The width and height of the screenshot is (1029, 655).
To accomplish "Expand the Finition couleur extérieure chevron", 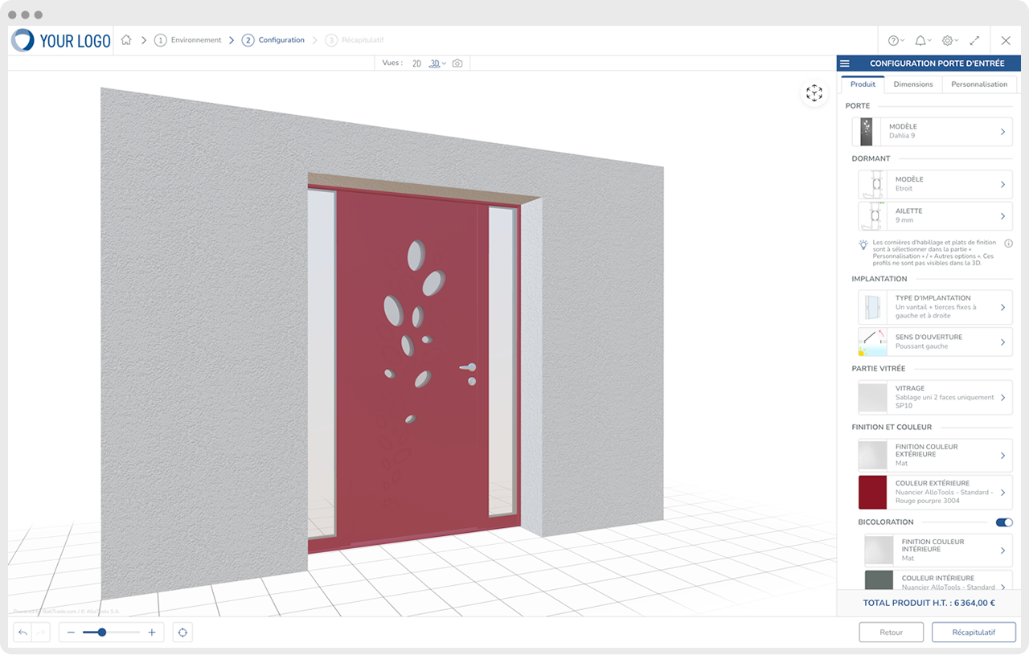I will click(1002, 455).
